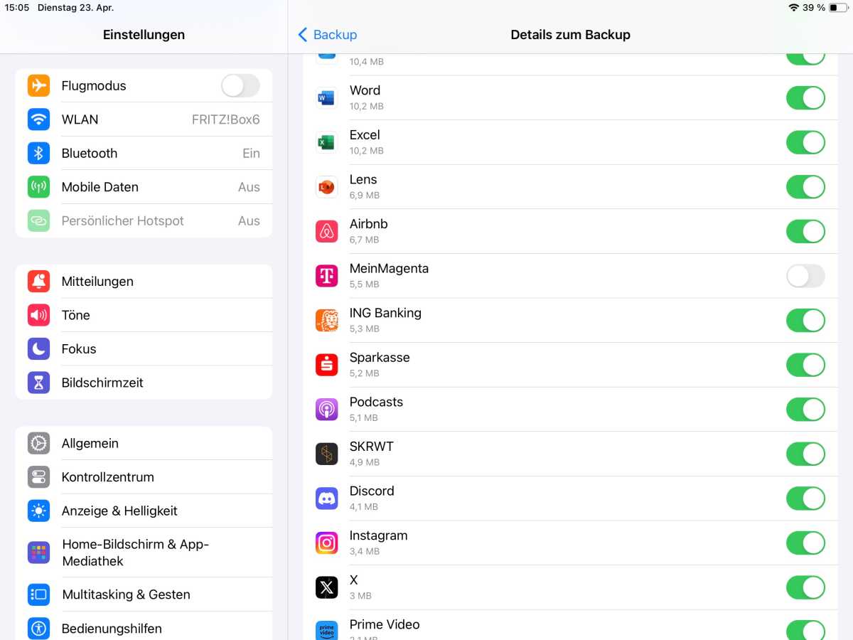Turn off Podcasts backup toggle
Screen dimensions: 853x640
coord(805,409)
